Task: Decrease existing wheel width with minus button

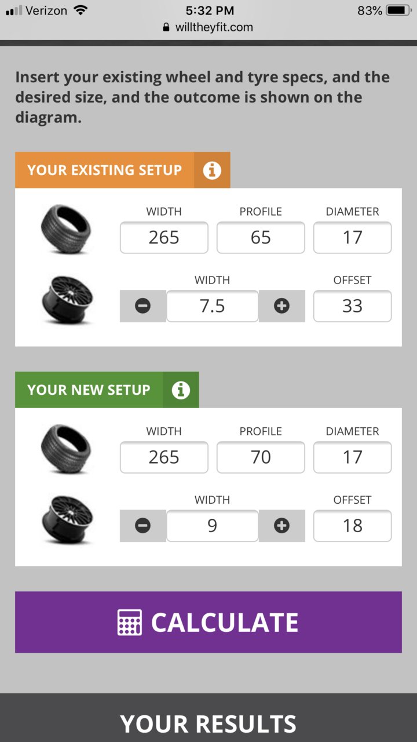Action: 143,306
